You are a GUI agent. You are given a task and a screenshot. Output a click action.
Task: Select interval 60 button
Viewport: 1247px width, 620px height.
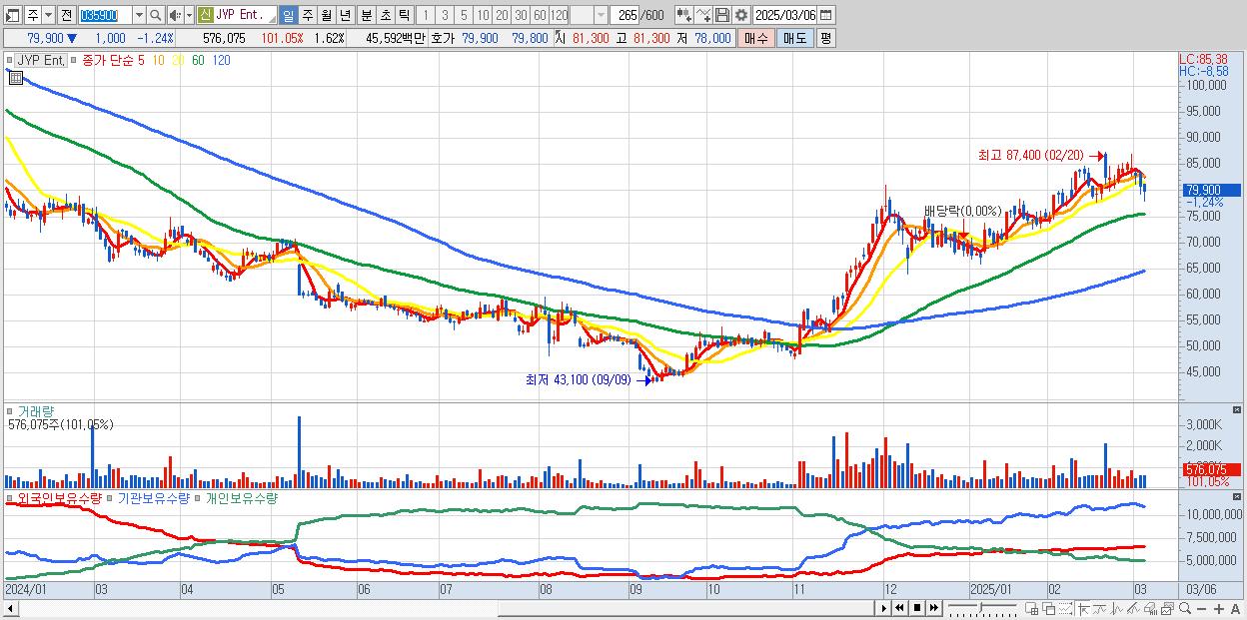pos(540,15)
